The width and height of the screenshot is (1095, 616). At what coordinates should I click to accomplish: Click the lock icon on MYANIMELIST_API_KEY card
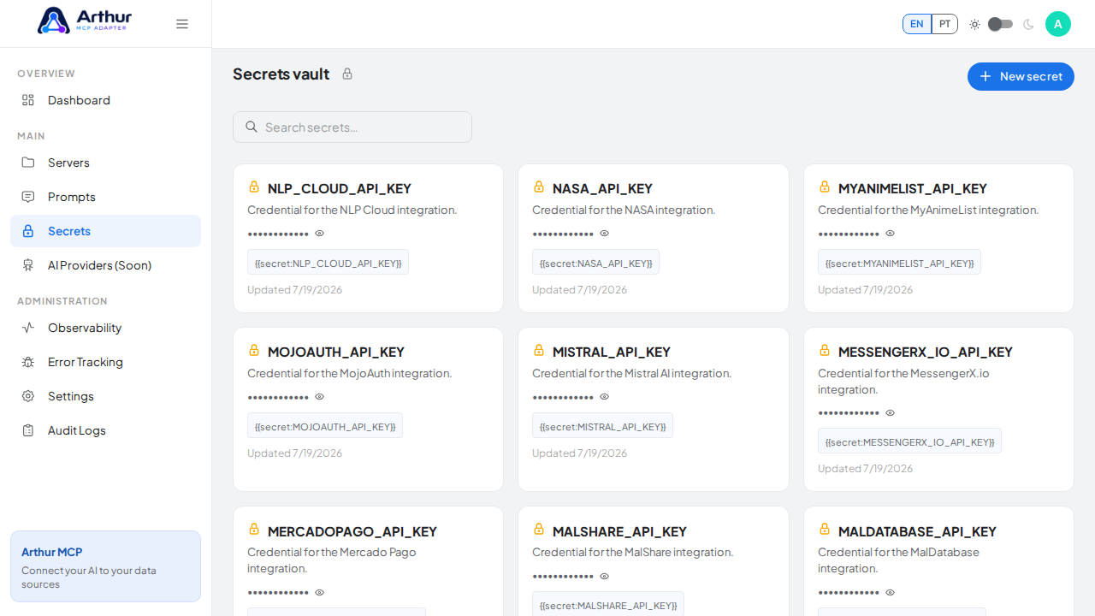[x=825, y=187]
